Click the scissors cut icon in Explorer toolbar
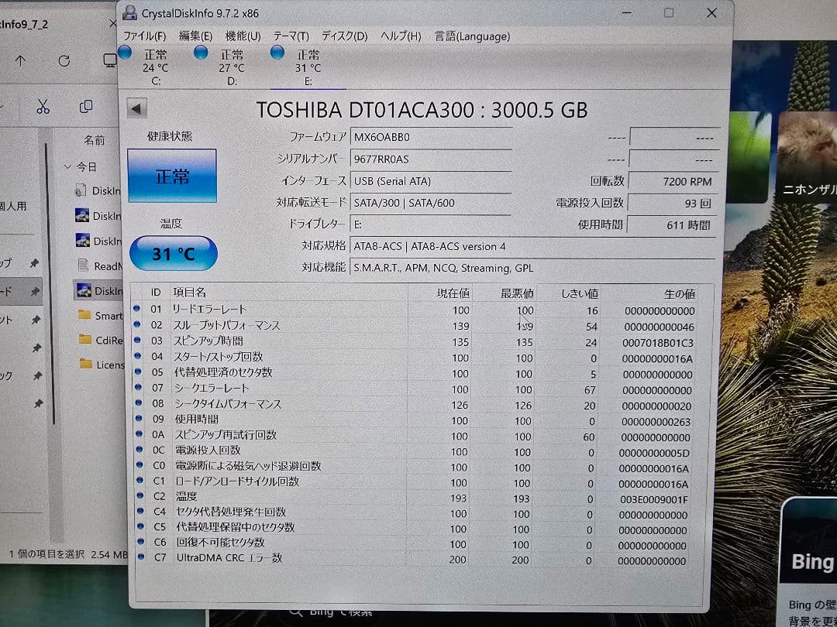 43,106
